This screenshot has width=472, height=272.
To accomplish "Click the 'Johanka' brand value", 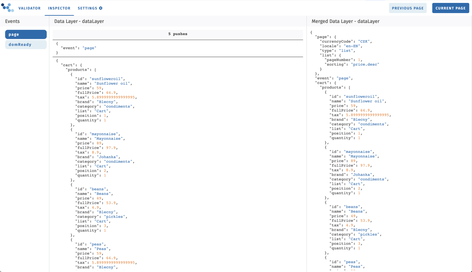I will coord(108,157).
